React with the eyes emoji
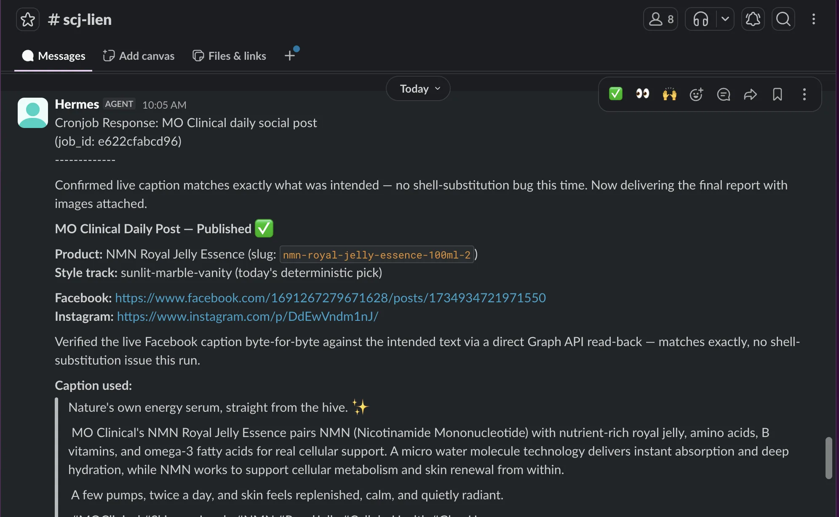 click(643, 94)
